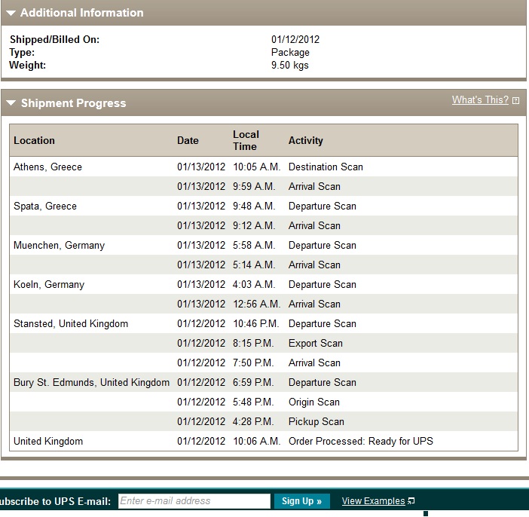This screenshot has height=517, width=529.
Task: Select the Stansted, United Kingdom location cell
Action: 71,323
